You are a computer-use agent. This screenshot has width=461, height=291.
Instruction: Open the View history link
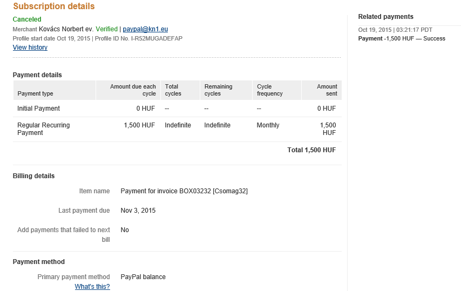(x=30, y=48)
